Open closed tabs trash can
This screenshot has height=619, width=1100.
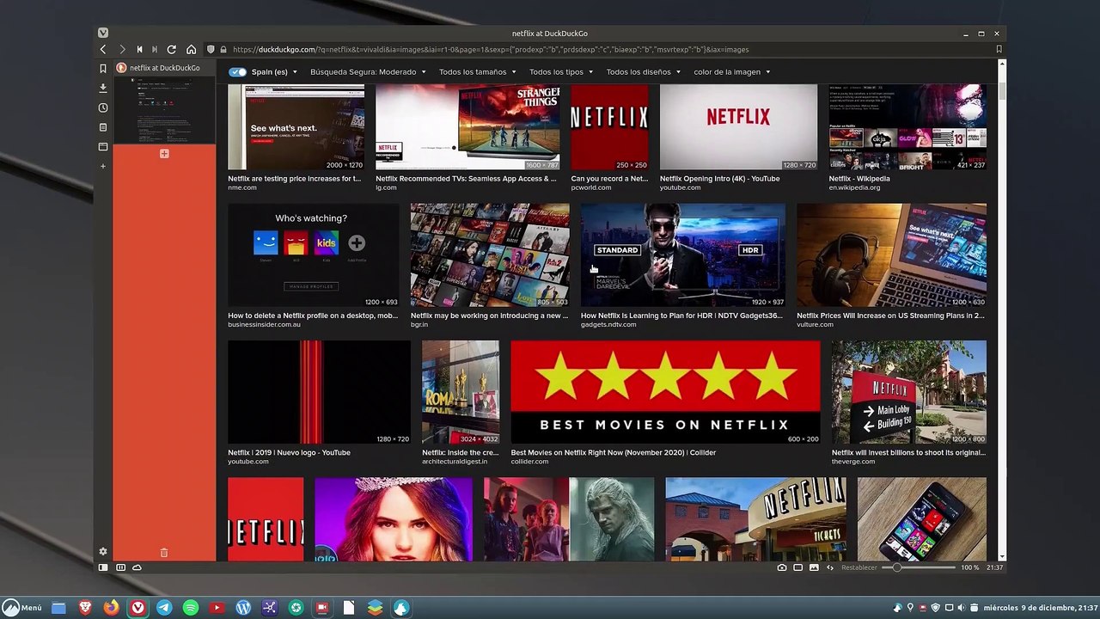(x=164, y=552)
